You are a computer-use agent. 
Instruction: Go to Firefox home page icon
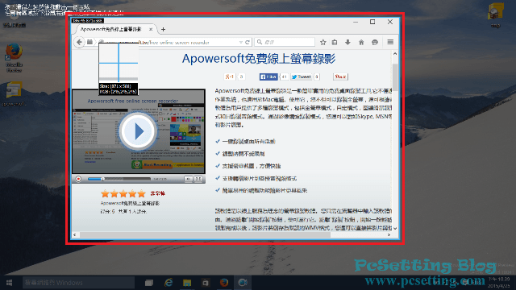point(361,42)
